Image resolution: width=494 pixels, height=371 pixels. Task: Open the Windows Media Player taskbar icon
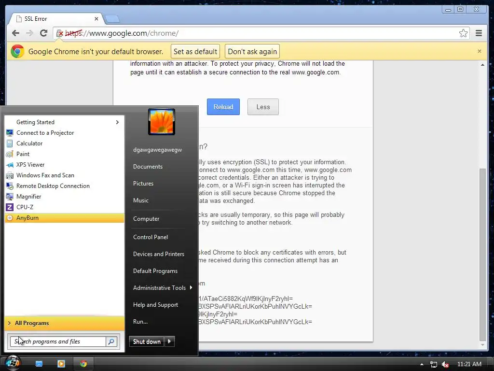coord(61,364)
